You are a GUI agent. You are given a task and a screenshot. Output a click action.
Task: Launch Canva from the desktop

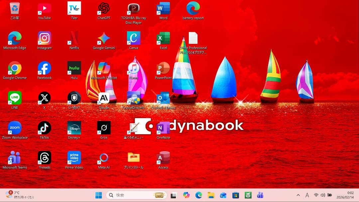point(134,37)
